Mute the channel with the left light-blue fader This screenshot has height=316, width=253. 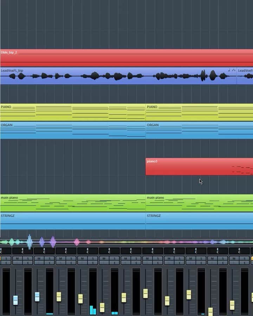[x=17, y=258]
